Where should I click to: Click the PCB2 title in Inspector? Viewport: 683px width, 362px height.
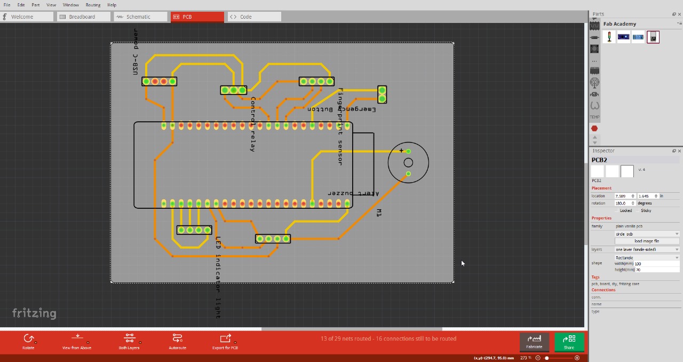[599, 160]
